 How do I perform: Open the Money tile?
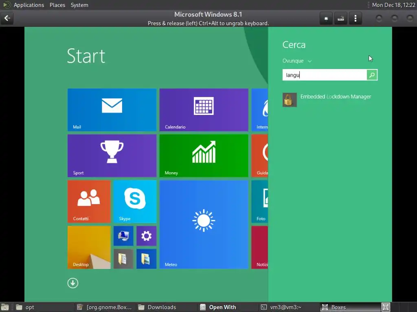(204, 156)
